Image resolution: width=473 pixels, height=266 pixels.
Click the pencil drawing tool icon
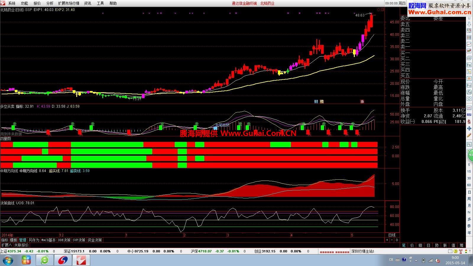[x=469, y=135]
